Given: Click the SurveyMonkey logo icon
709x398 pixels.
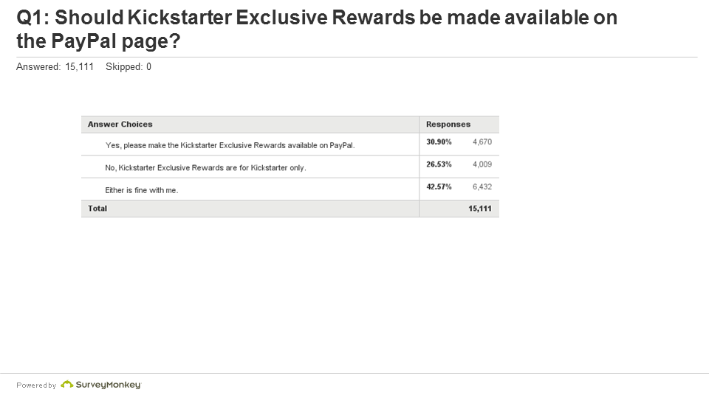Looking at the screenshot, I should coord(67,384).
